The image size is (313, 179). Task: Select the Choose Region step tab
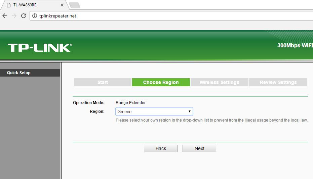(161, 82)
